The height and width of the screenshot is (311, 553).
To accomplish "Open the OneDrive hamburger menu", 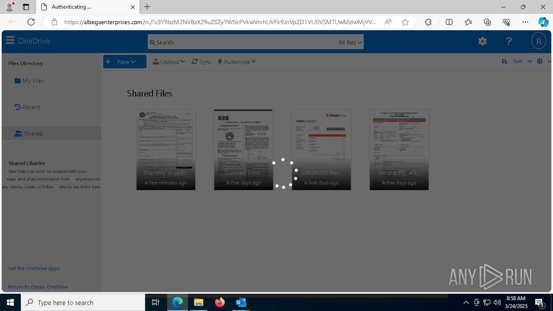I will point(10,41).
